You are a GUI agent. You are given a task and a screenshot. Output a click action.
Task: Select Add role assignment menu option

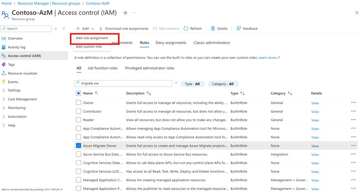tap(92, 38)
